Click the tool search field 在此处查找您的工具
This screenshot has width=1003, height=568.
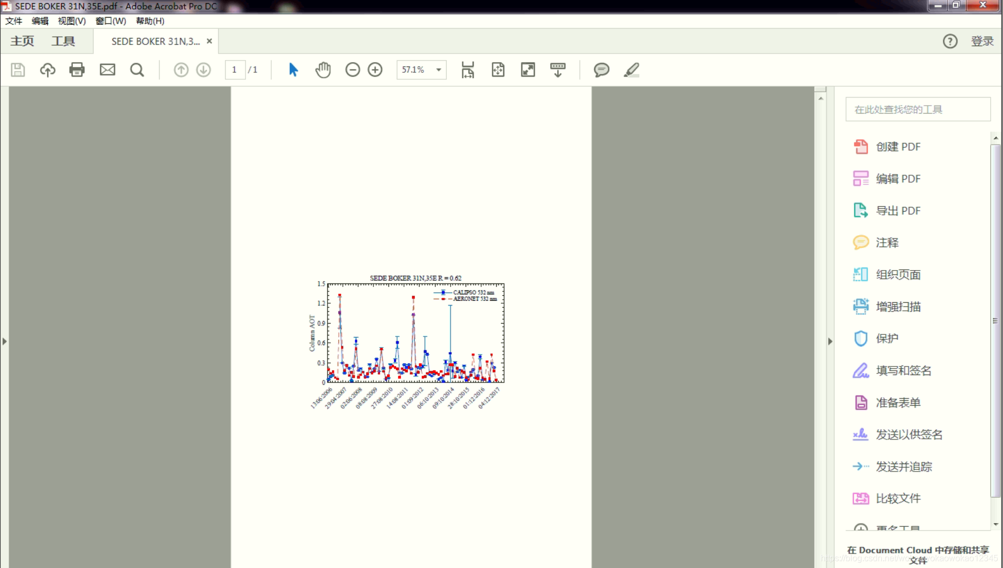pos(918,109)
